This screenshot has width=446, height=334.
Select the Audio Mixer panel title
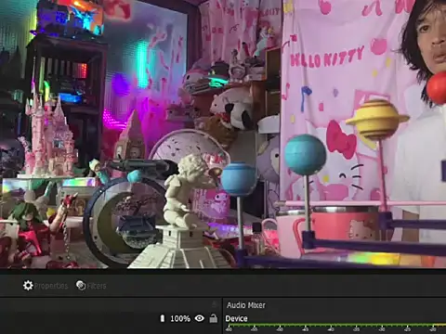click(246, 305)
